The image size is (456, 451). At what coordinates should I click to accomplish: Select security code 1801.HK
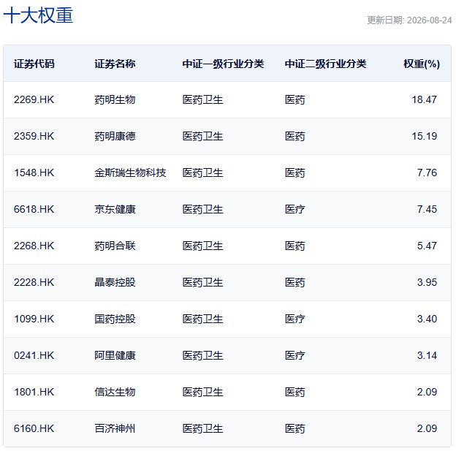click(34, 393)
